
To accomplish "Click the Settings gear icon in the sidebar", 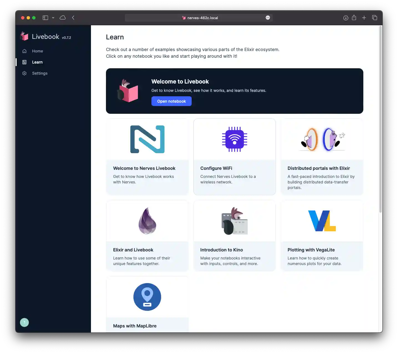I will (x=24, y=73).
